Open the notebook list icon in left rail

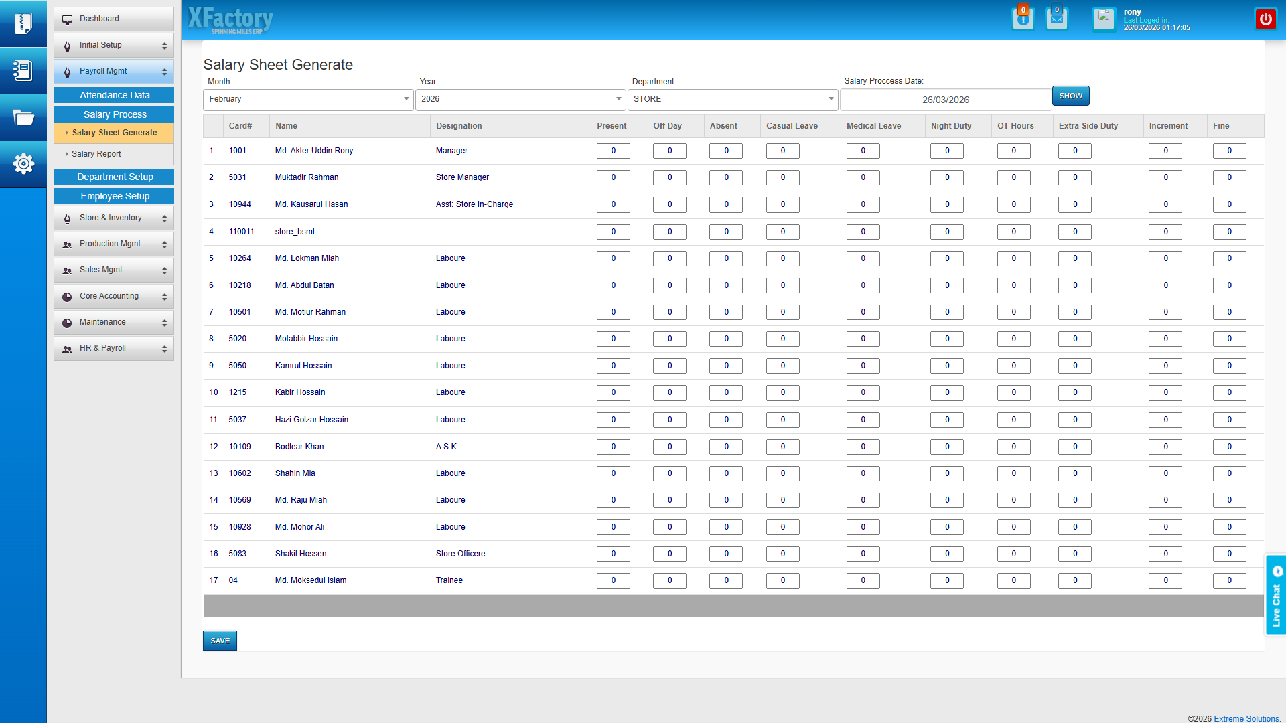click(23, 70)
